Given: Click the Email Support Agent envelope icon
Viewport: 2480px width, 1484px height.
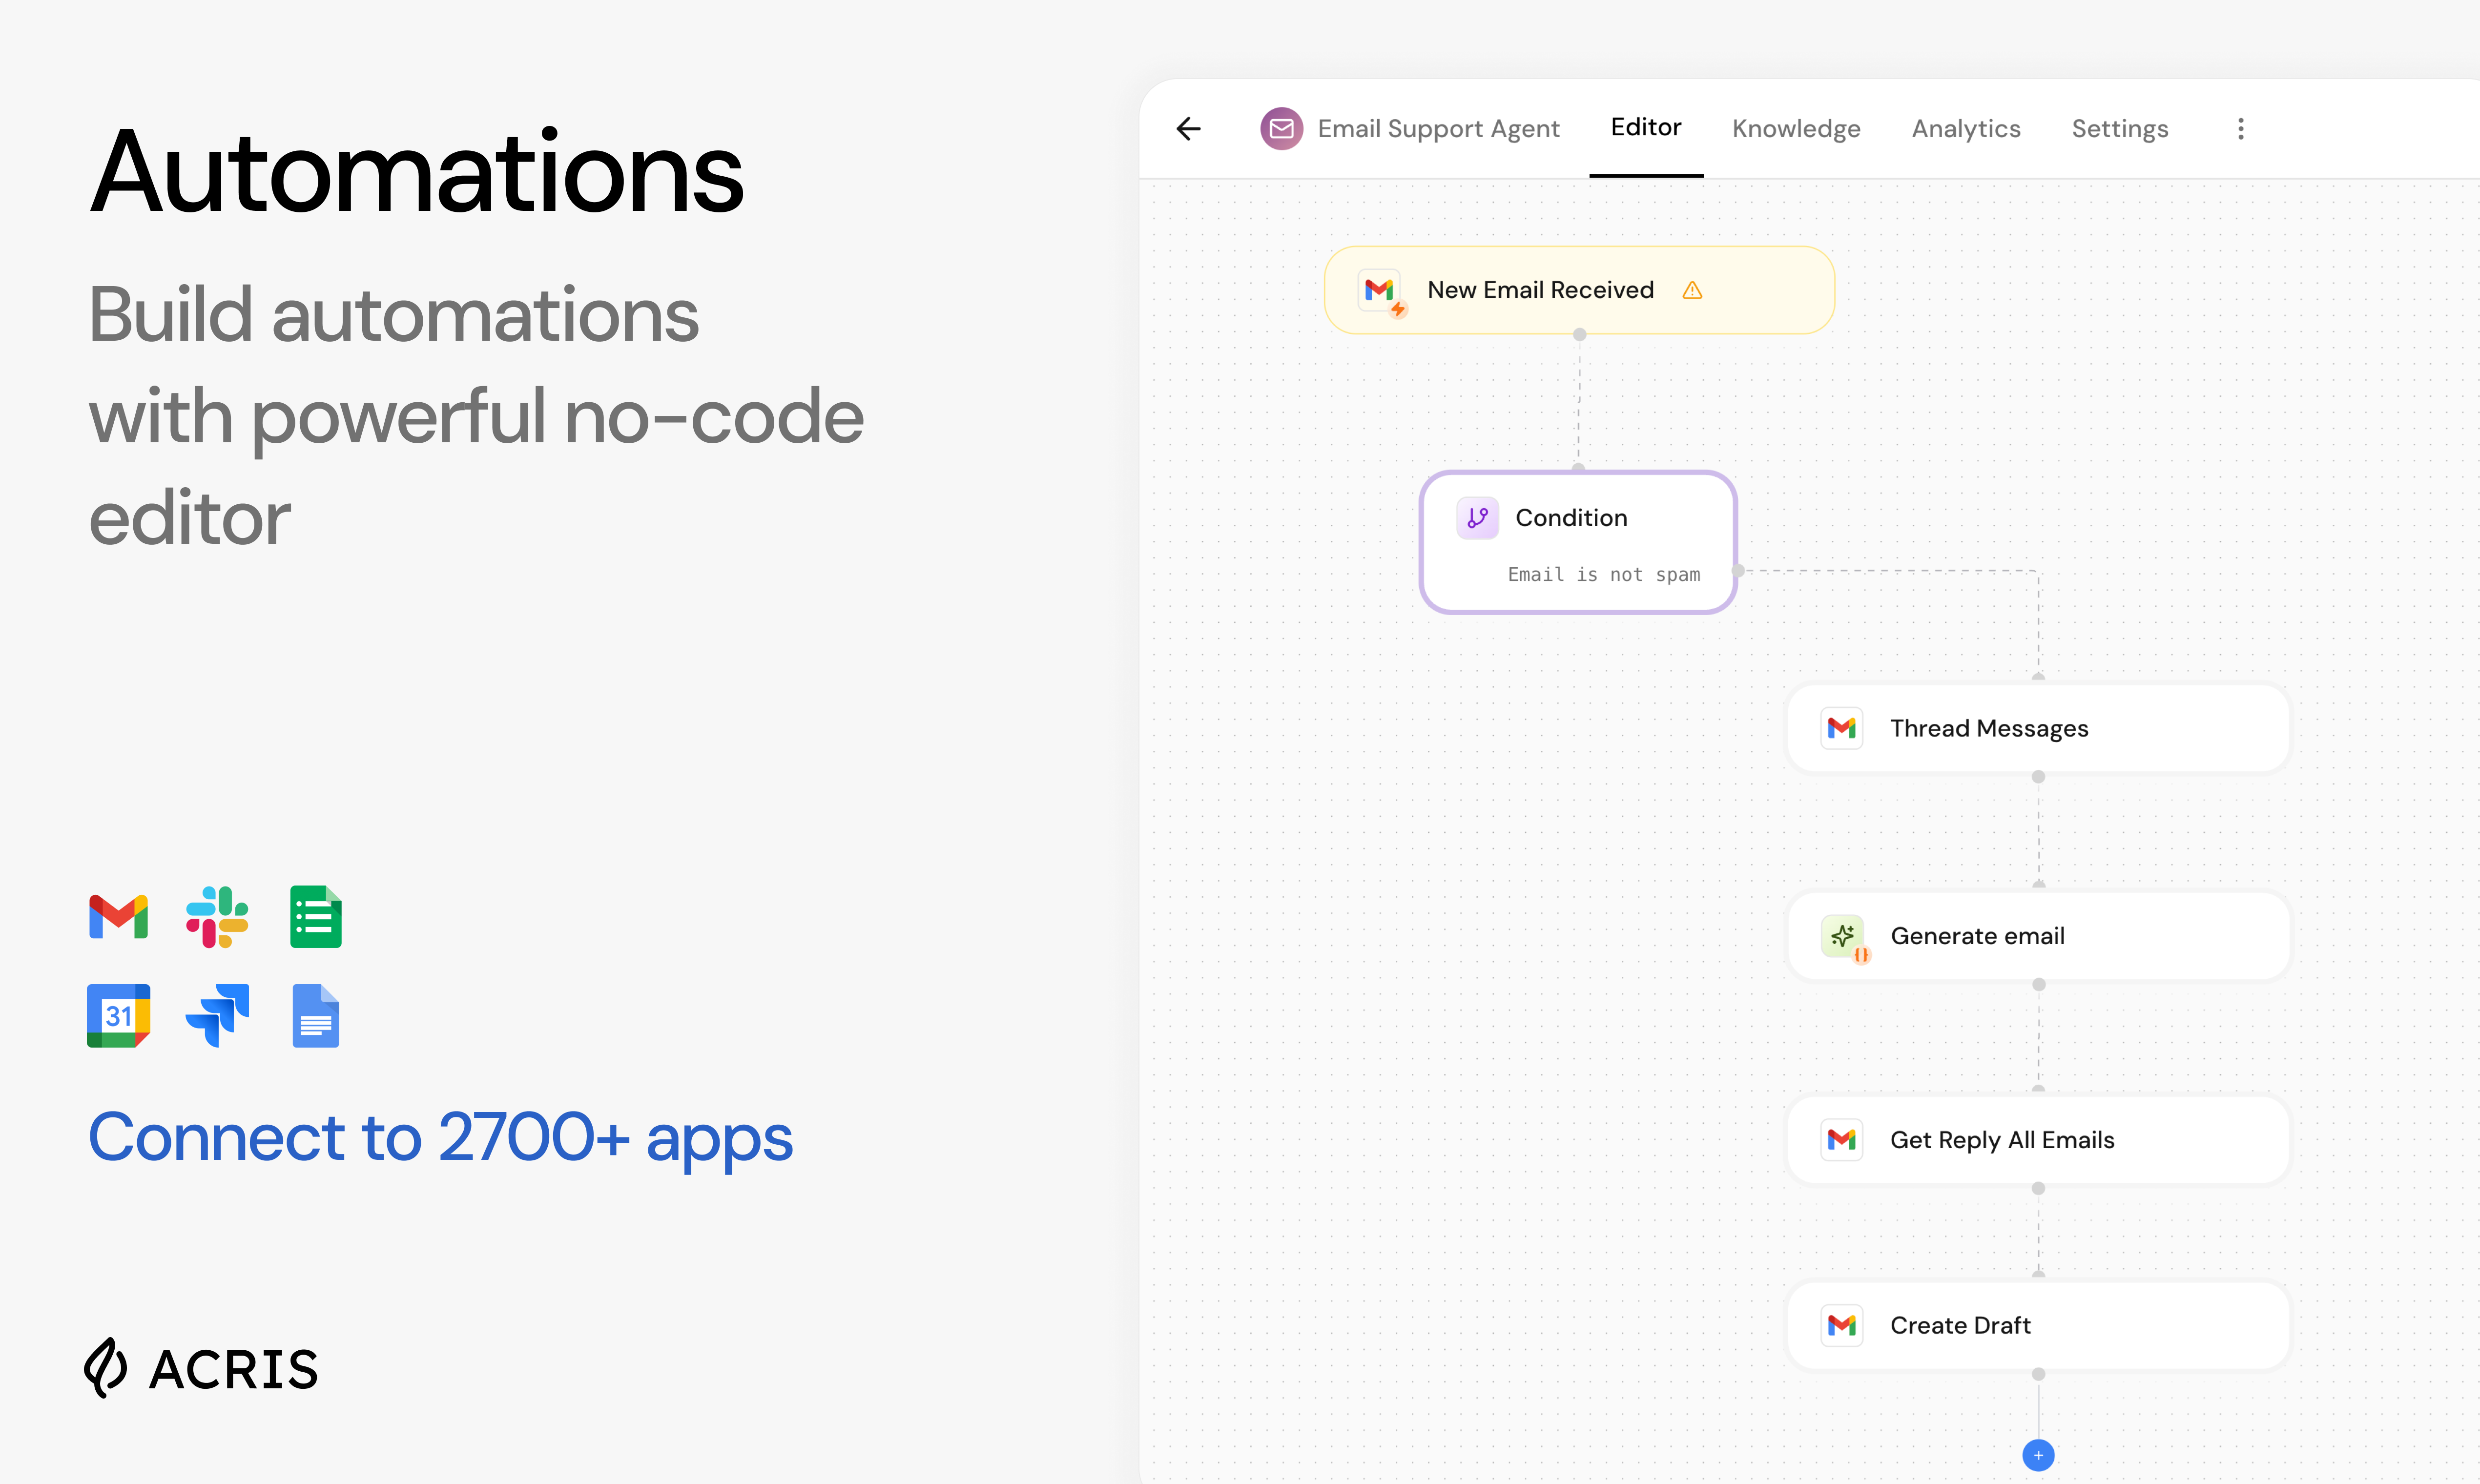Looking at the screenshot, I should (x=1281, y=129).
